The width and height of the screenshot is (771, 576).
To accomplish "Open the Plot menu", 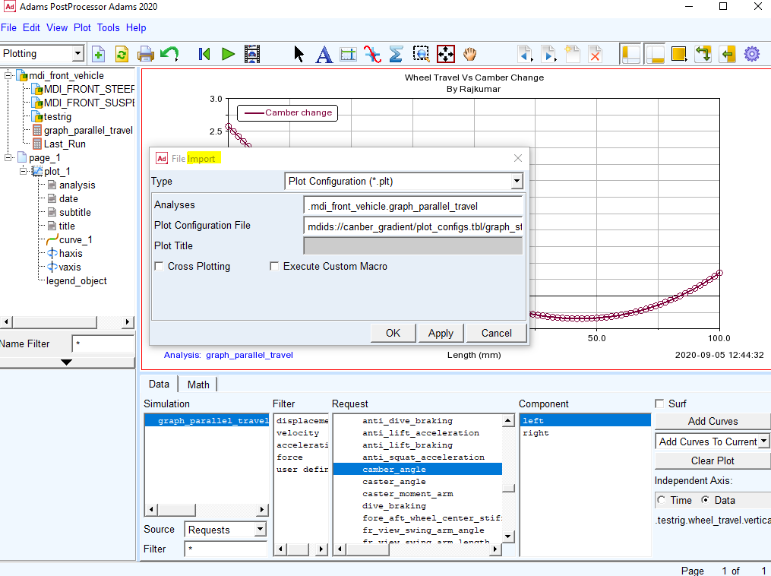I will pos(82,27).
